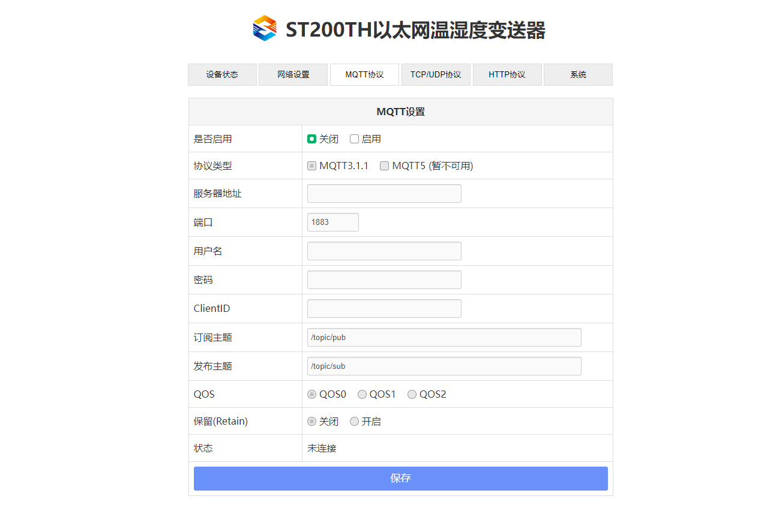Screen dimensions: 776x511
Task: Choose the MQTT3.1.1 protocol option
Action: click(312, 166)
